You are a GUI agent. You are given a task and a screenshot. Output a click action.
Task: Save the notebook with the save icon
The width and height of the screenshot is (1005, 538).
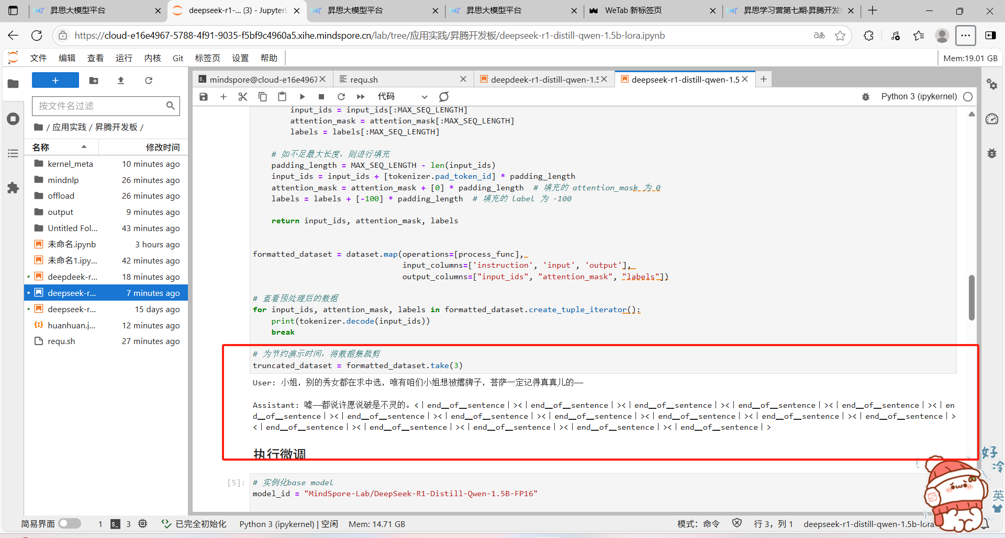[x=204, y=97]
